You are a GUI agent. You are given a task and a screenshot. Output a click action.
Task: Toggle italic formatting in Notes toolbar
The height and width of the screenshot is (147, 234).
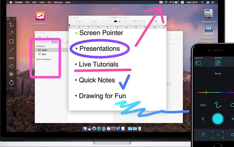click(x=127, y=21)
